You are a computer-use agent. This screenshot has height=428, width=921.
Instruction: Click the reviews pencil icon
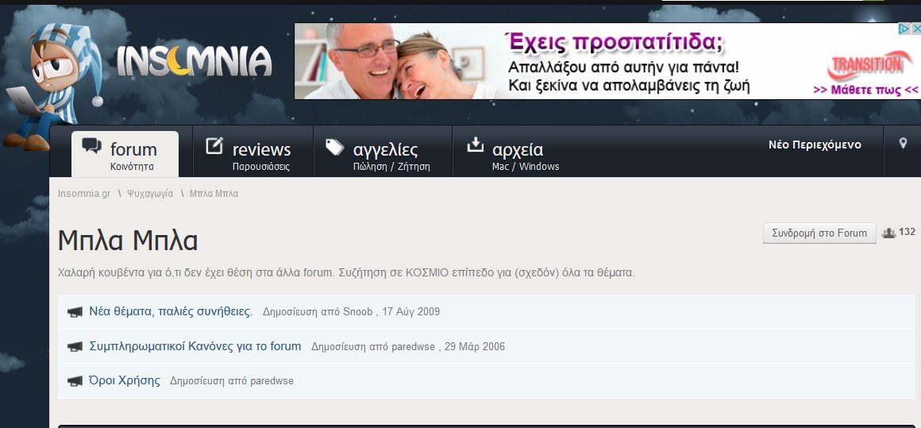[x=214, y=145]
